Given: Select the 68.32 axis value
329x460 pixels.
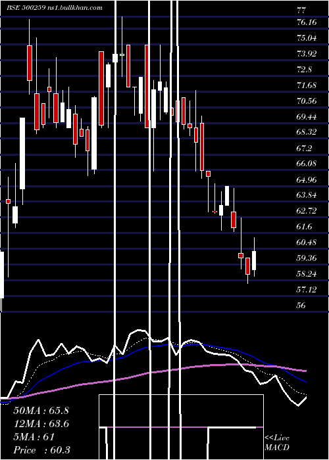Looking at the screenshot, I should [x=307, y=132].
